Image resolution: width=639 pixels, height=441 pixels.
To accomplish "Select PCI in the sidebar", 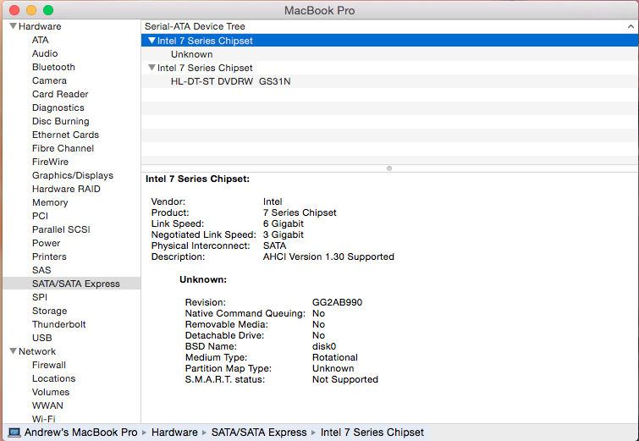I will click(x=40, y=216).
